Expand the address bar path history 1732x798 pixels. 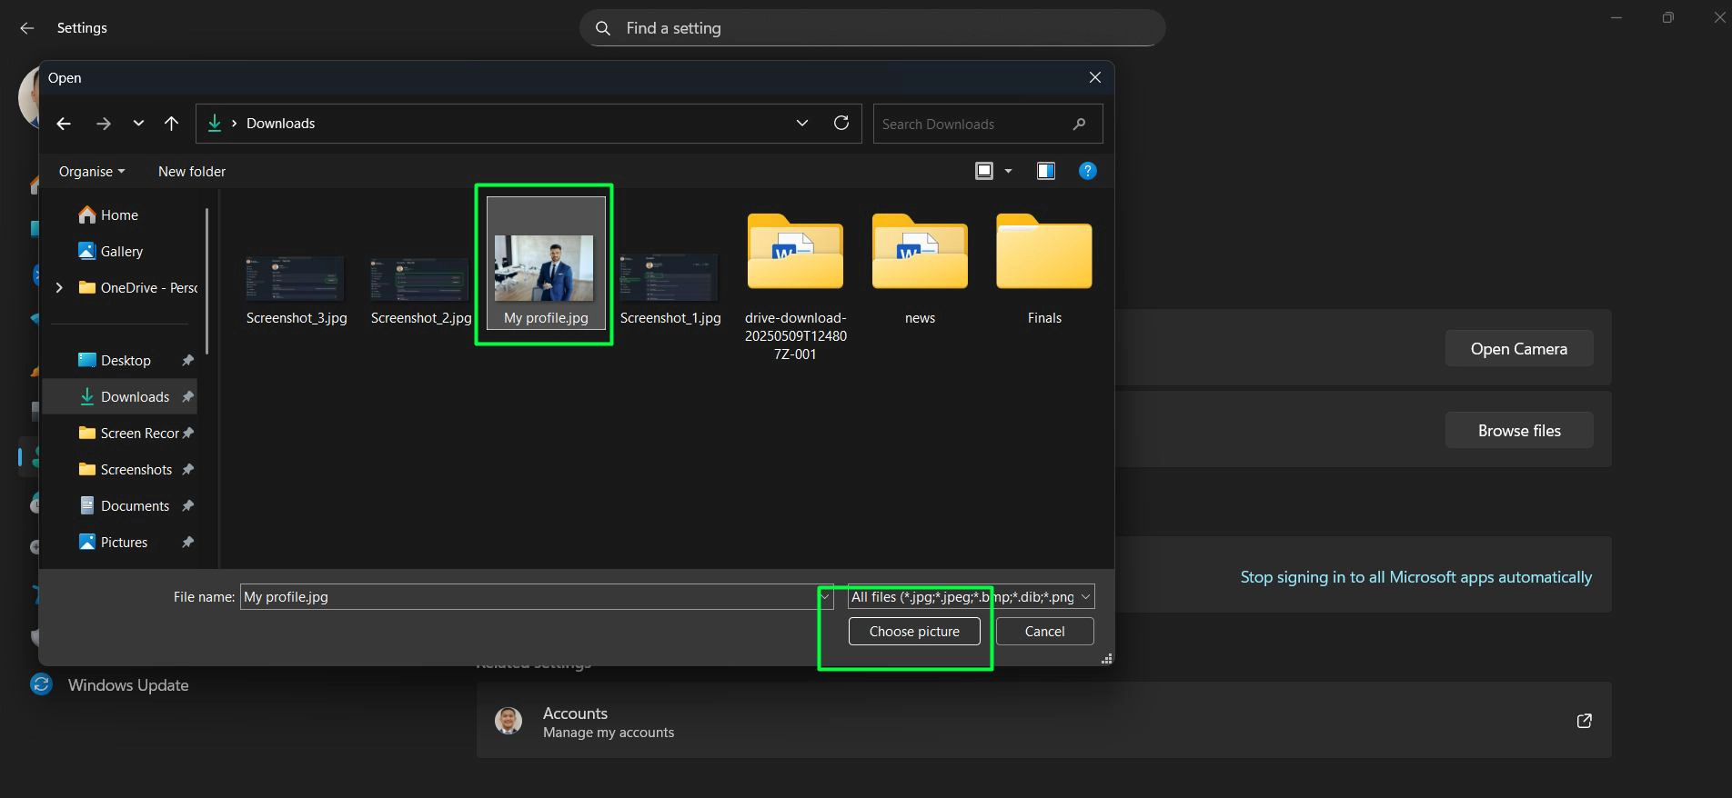(x=802, y=123)
